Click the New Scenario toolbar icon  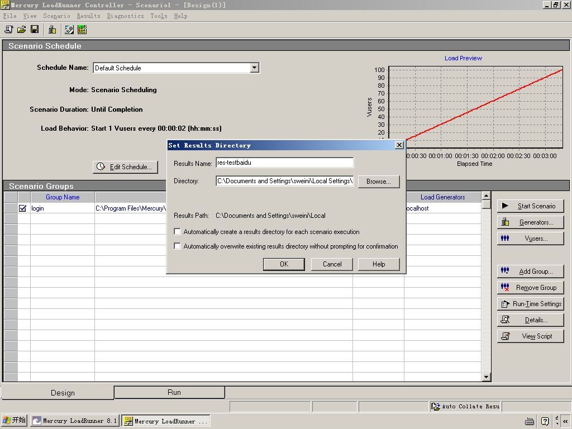click(x=8, y=29)
